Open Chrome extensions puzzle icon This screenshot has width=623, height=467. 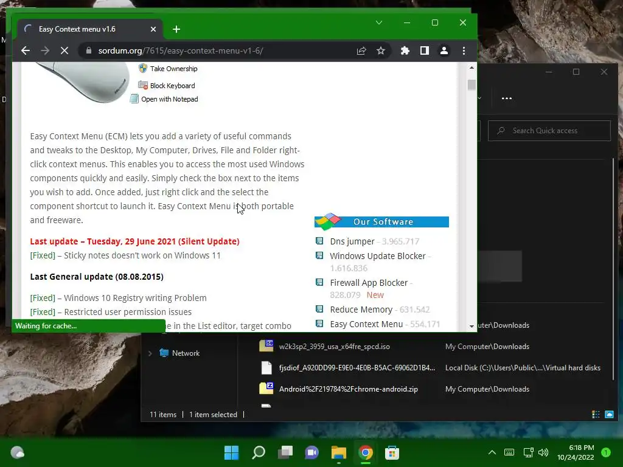[x=405, y=50]
